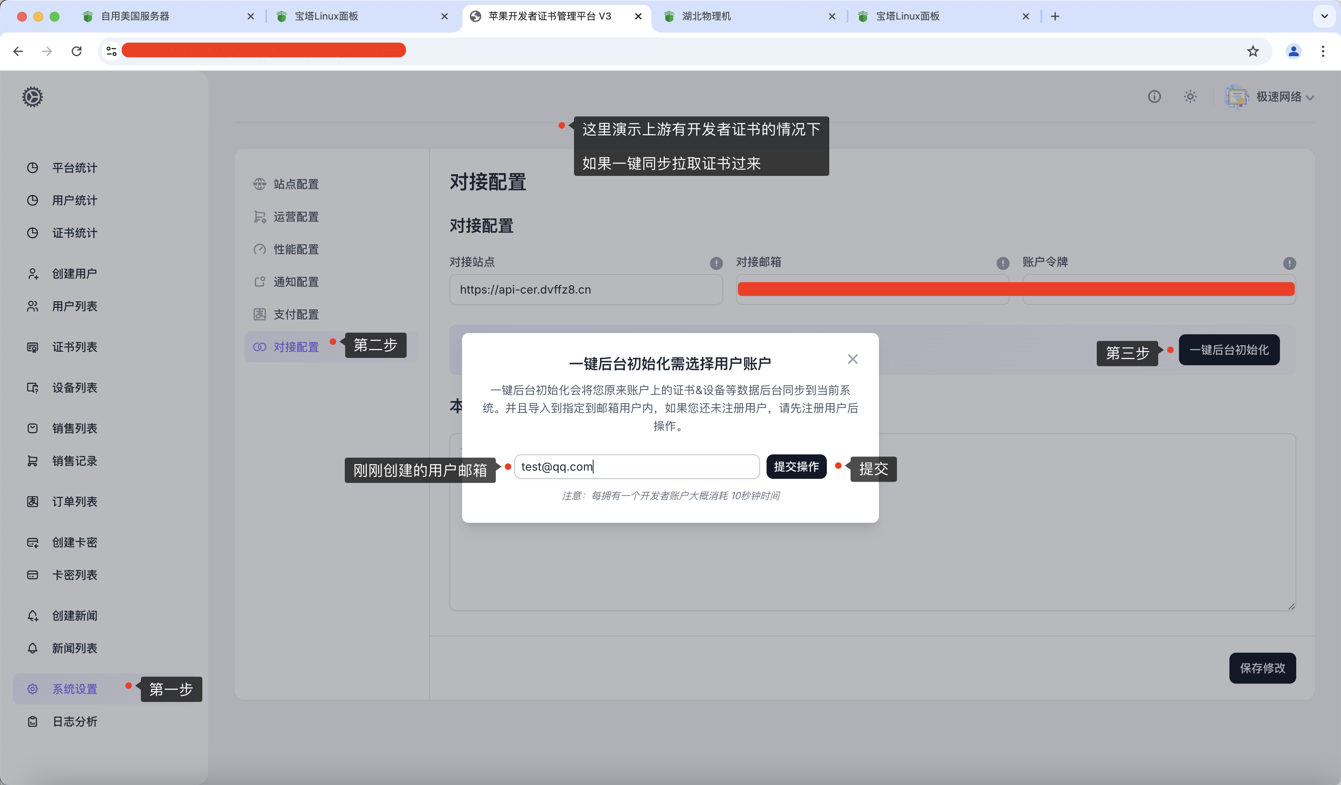Open the Chrome three-dot menu
The width and height of the screenshot is (1341, 785).
click(1323, 51)
